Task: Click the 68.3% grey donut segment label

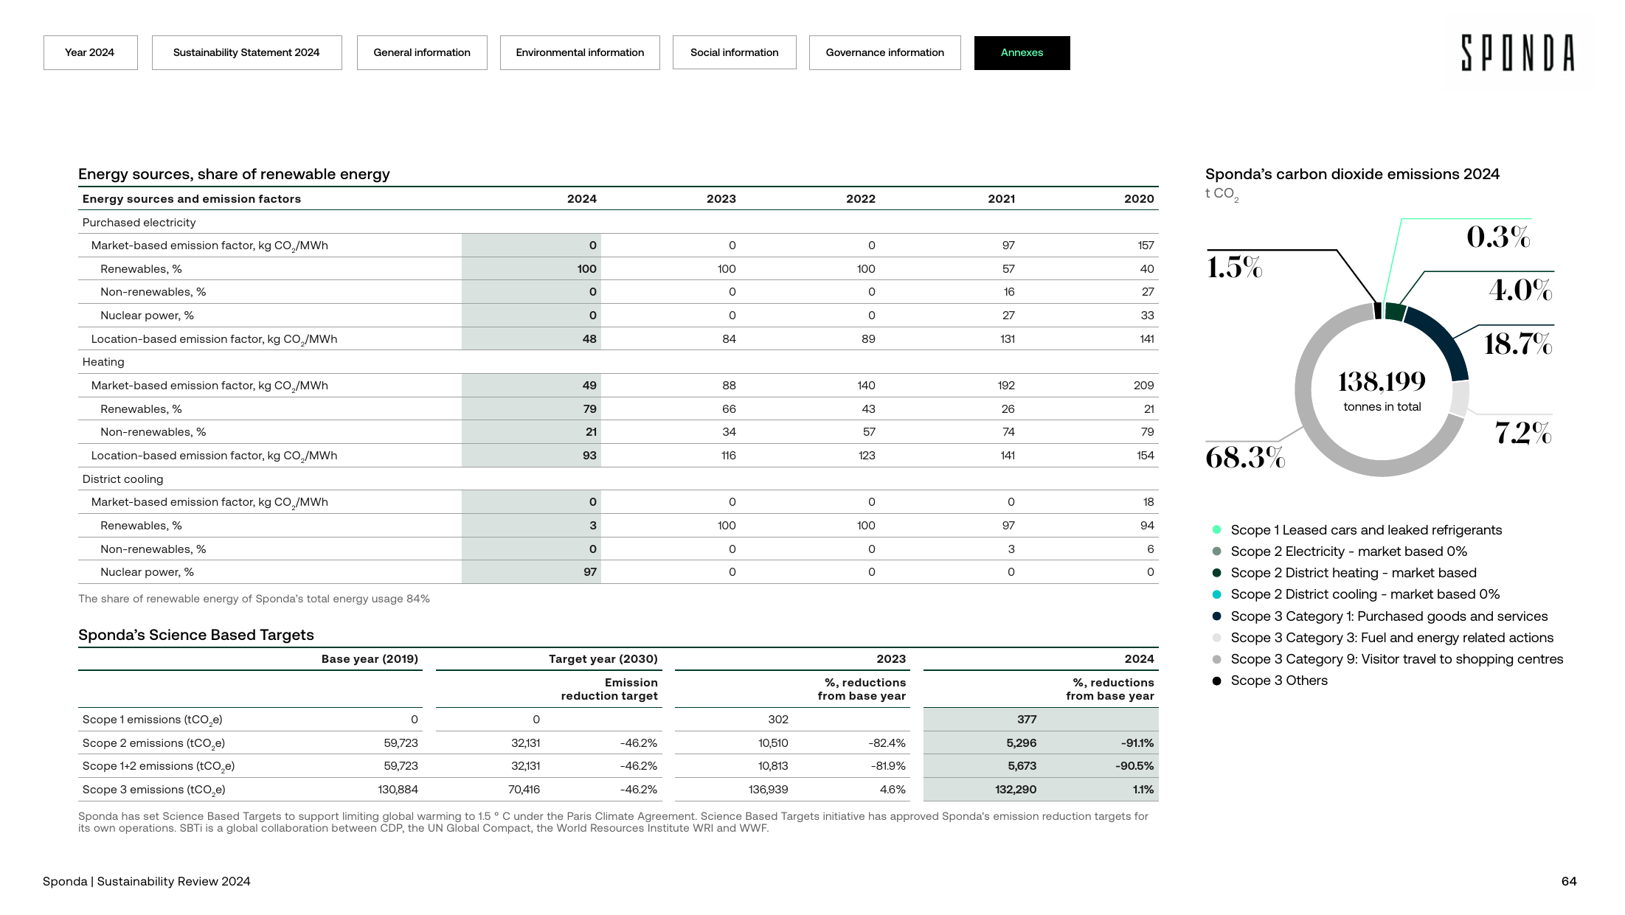Action: coord(1245,458)
